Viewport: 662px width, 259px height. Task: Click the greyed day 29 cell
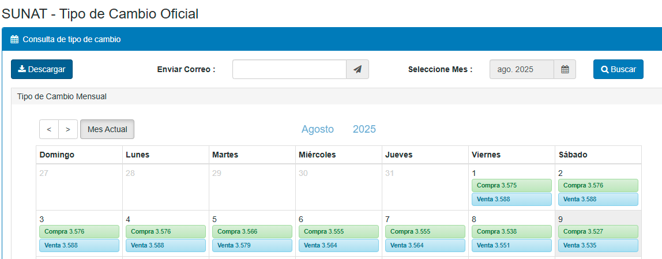click(253, 187)
